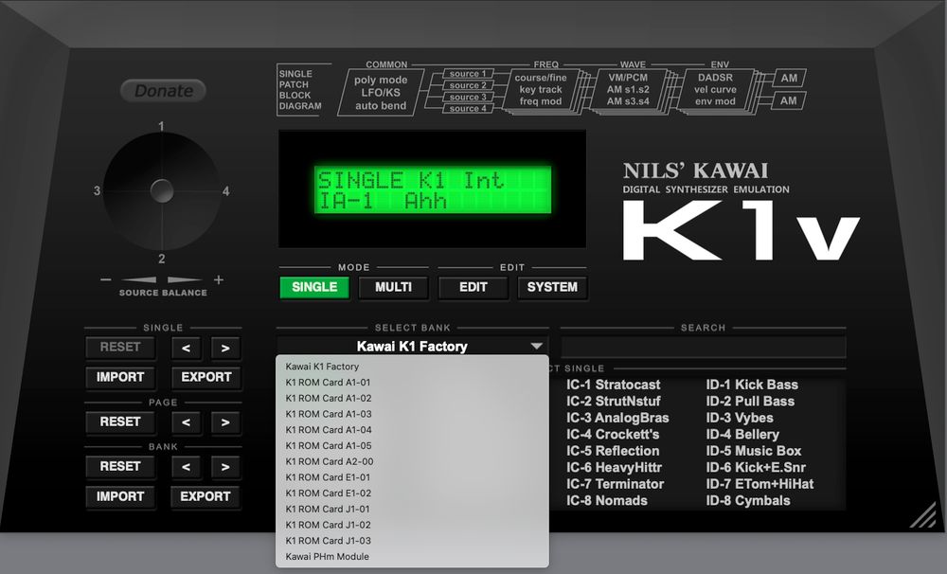The width and height of the screenshot is (947, 574).
Task: Choose K1 ROM Card A1-05
Action: 412,445
